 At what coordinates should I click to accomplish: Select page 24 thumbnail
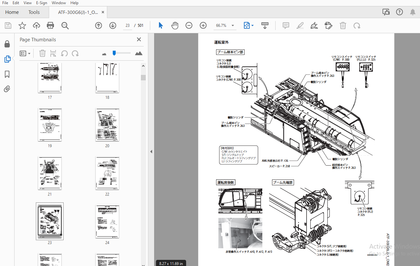click(x=107, y=221)
